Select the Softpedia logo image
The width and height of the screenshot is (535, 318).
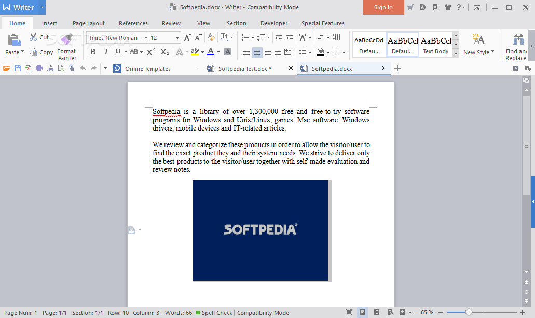click(260, 230)
